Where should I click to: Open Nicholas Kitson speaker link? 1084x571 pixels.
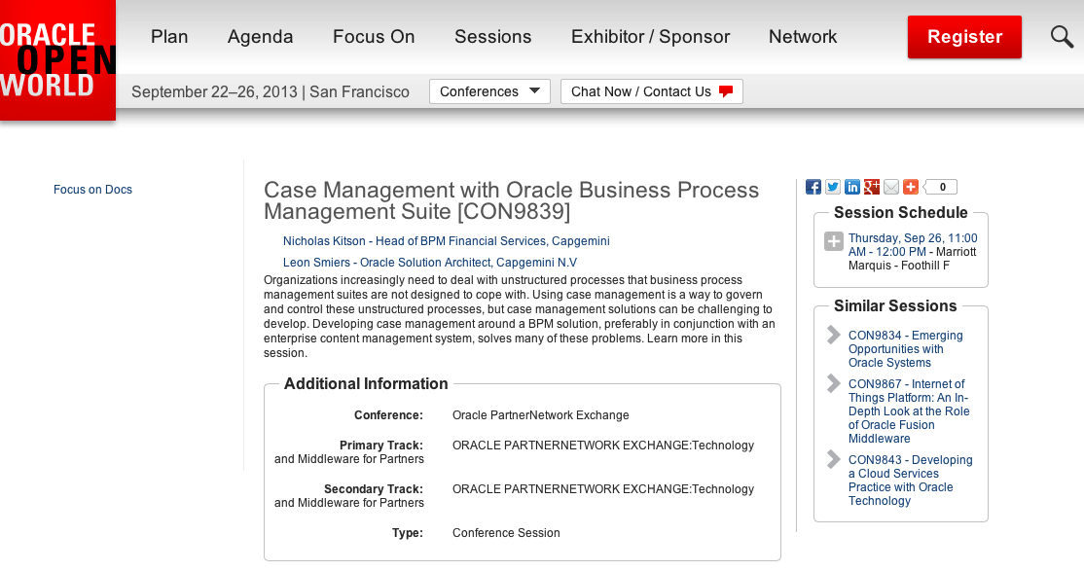tap(446, 240)
